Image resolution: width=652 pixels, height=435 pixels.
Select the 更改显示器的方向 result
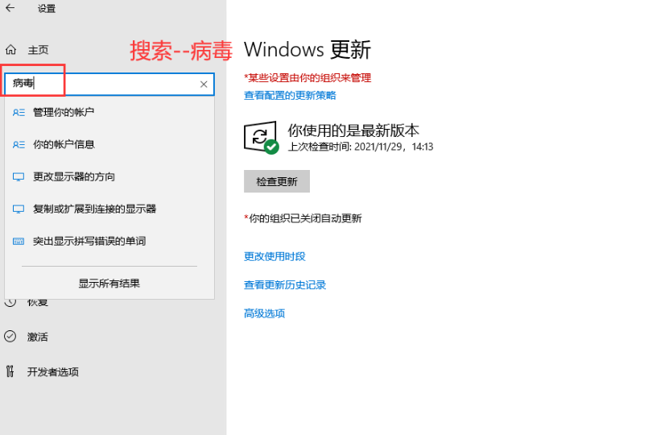pyautogui.click(x=109, y=176)
